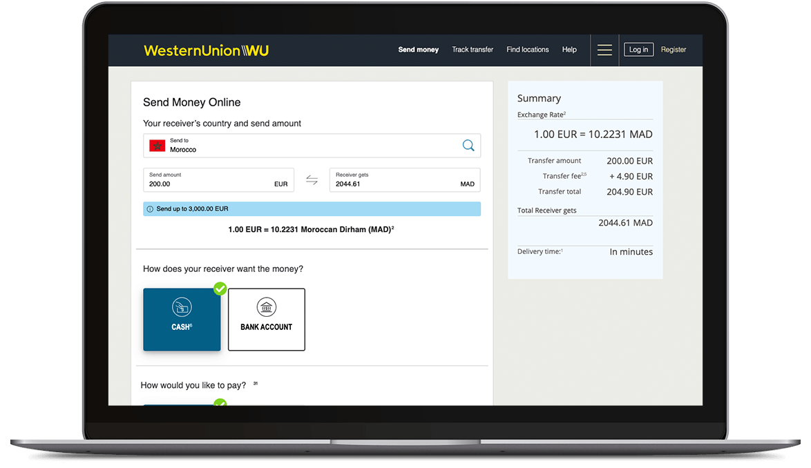Click the bank building icon
This screenshot has width=811, height=468.
[x=266, y=308]
